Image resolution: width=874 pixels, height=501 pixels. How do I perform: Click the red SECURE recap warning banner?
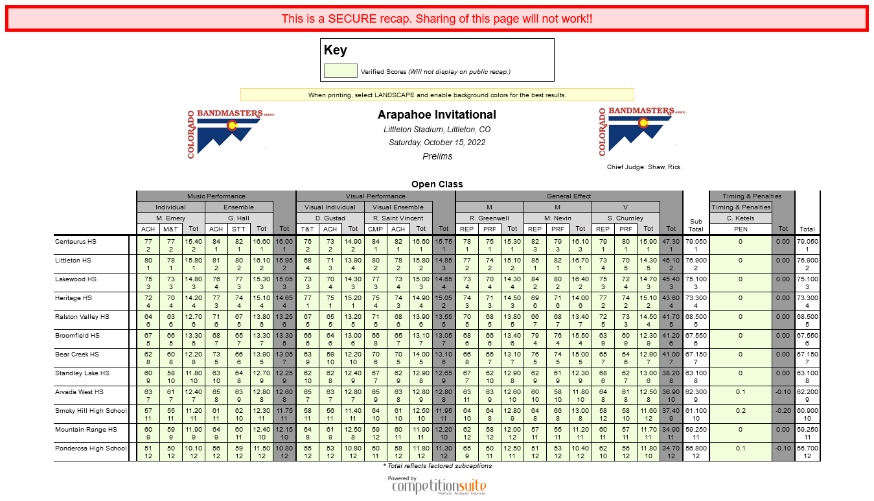click(437, 19)
